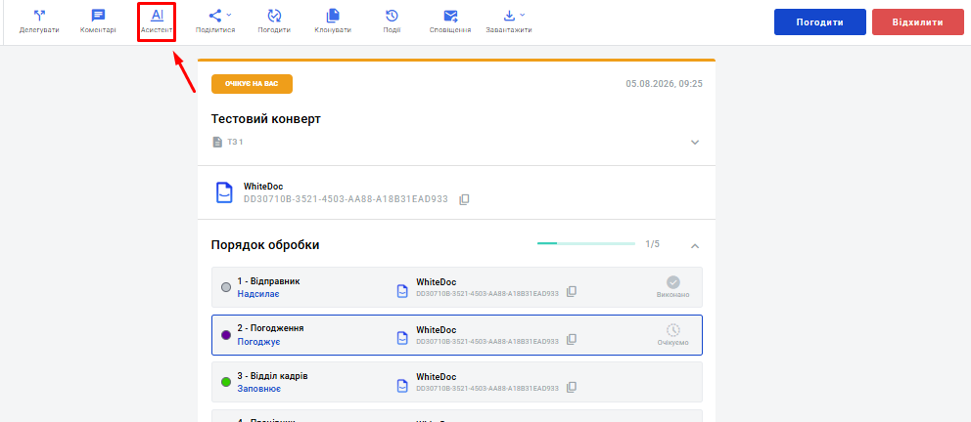The height and width of the screenshot is (422, 971).
Task: Click the Виконано checkmark status icon
Action: coord(673,280)
